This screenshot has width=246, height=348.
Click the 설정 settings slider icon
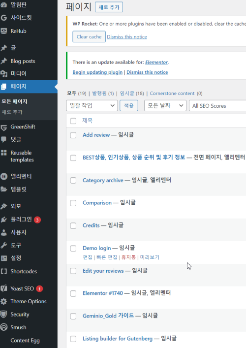[x=3, y=258]
